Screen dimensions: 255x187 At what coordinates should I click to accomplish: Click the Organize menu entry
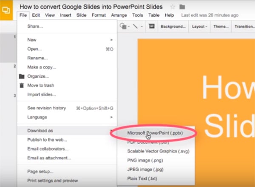click(36, 76)
